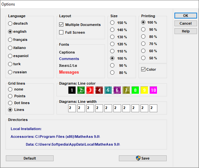Pick green line color swatch 2
Image resolution: width=199 pixels, height=168 pixels.
[x=81, y=90]
